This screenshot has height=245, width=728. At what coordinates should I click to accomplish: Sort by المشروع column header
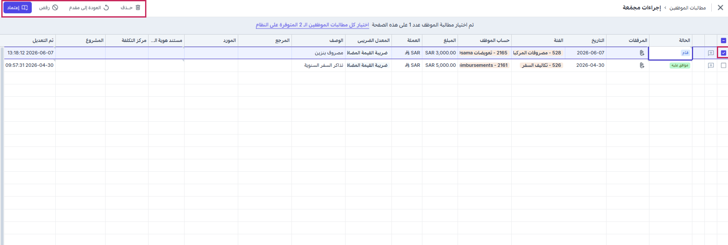(x=81, y=40)
